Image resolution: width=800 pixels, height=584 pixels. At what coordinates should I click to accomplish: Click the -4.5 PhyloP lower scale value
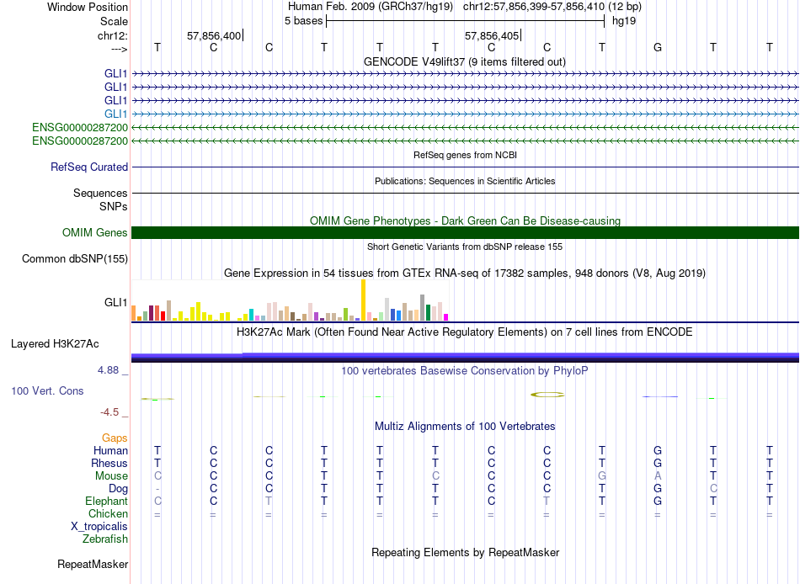109,412
